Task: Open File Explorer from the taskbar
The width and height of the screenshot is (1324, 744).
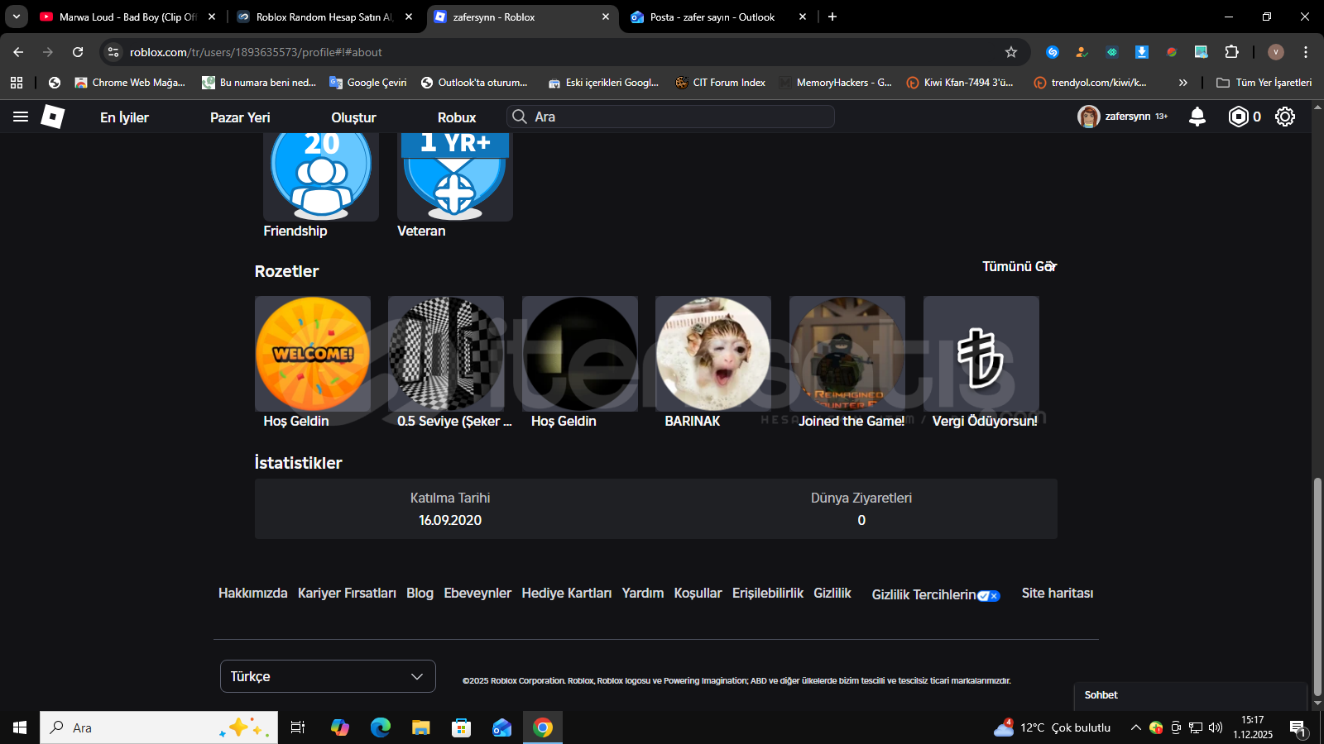Action: click(421, 727)
